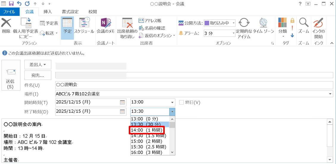This screenshot has height=164, width=336.
Task: Open the reminder (アラーム) 3 分 dropdown
Action: coord(233,33)
